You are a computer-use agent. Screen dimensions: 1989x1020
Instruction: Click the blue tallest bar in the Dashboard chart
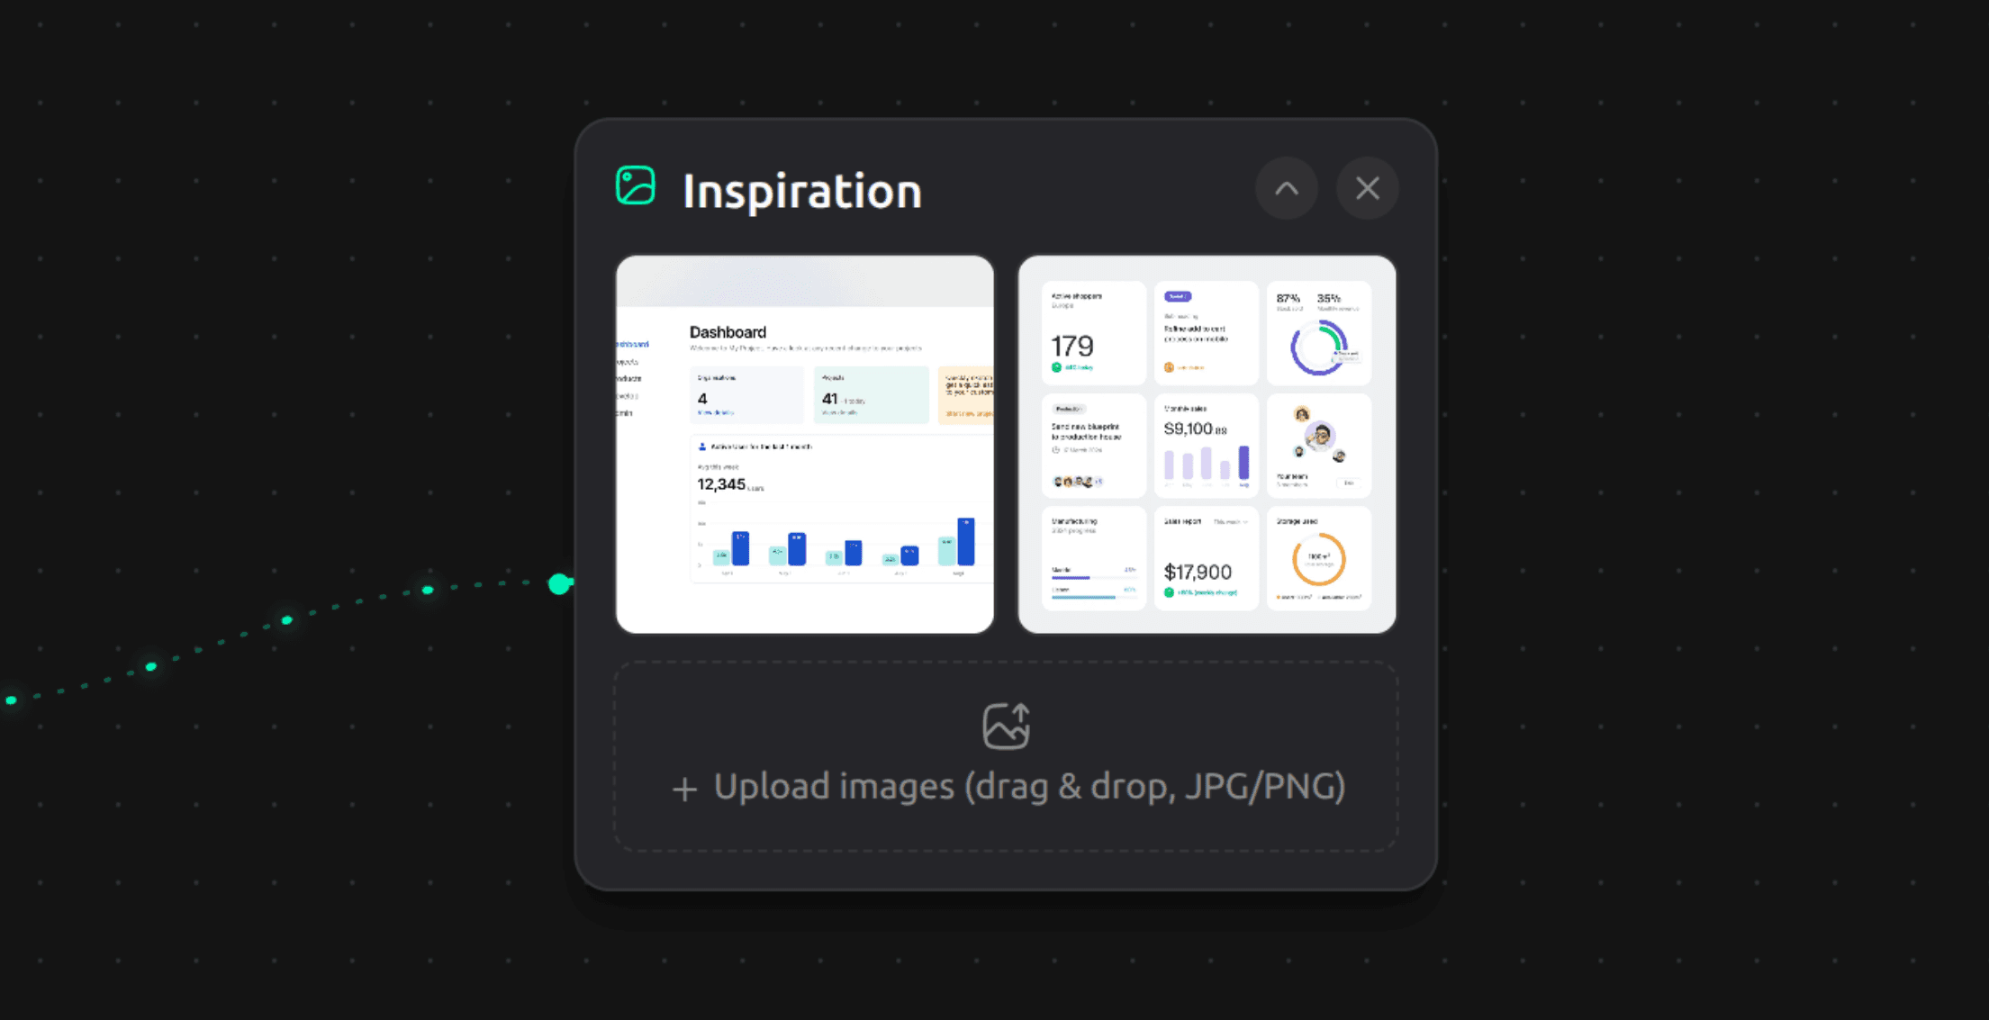965,542
